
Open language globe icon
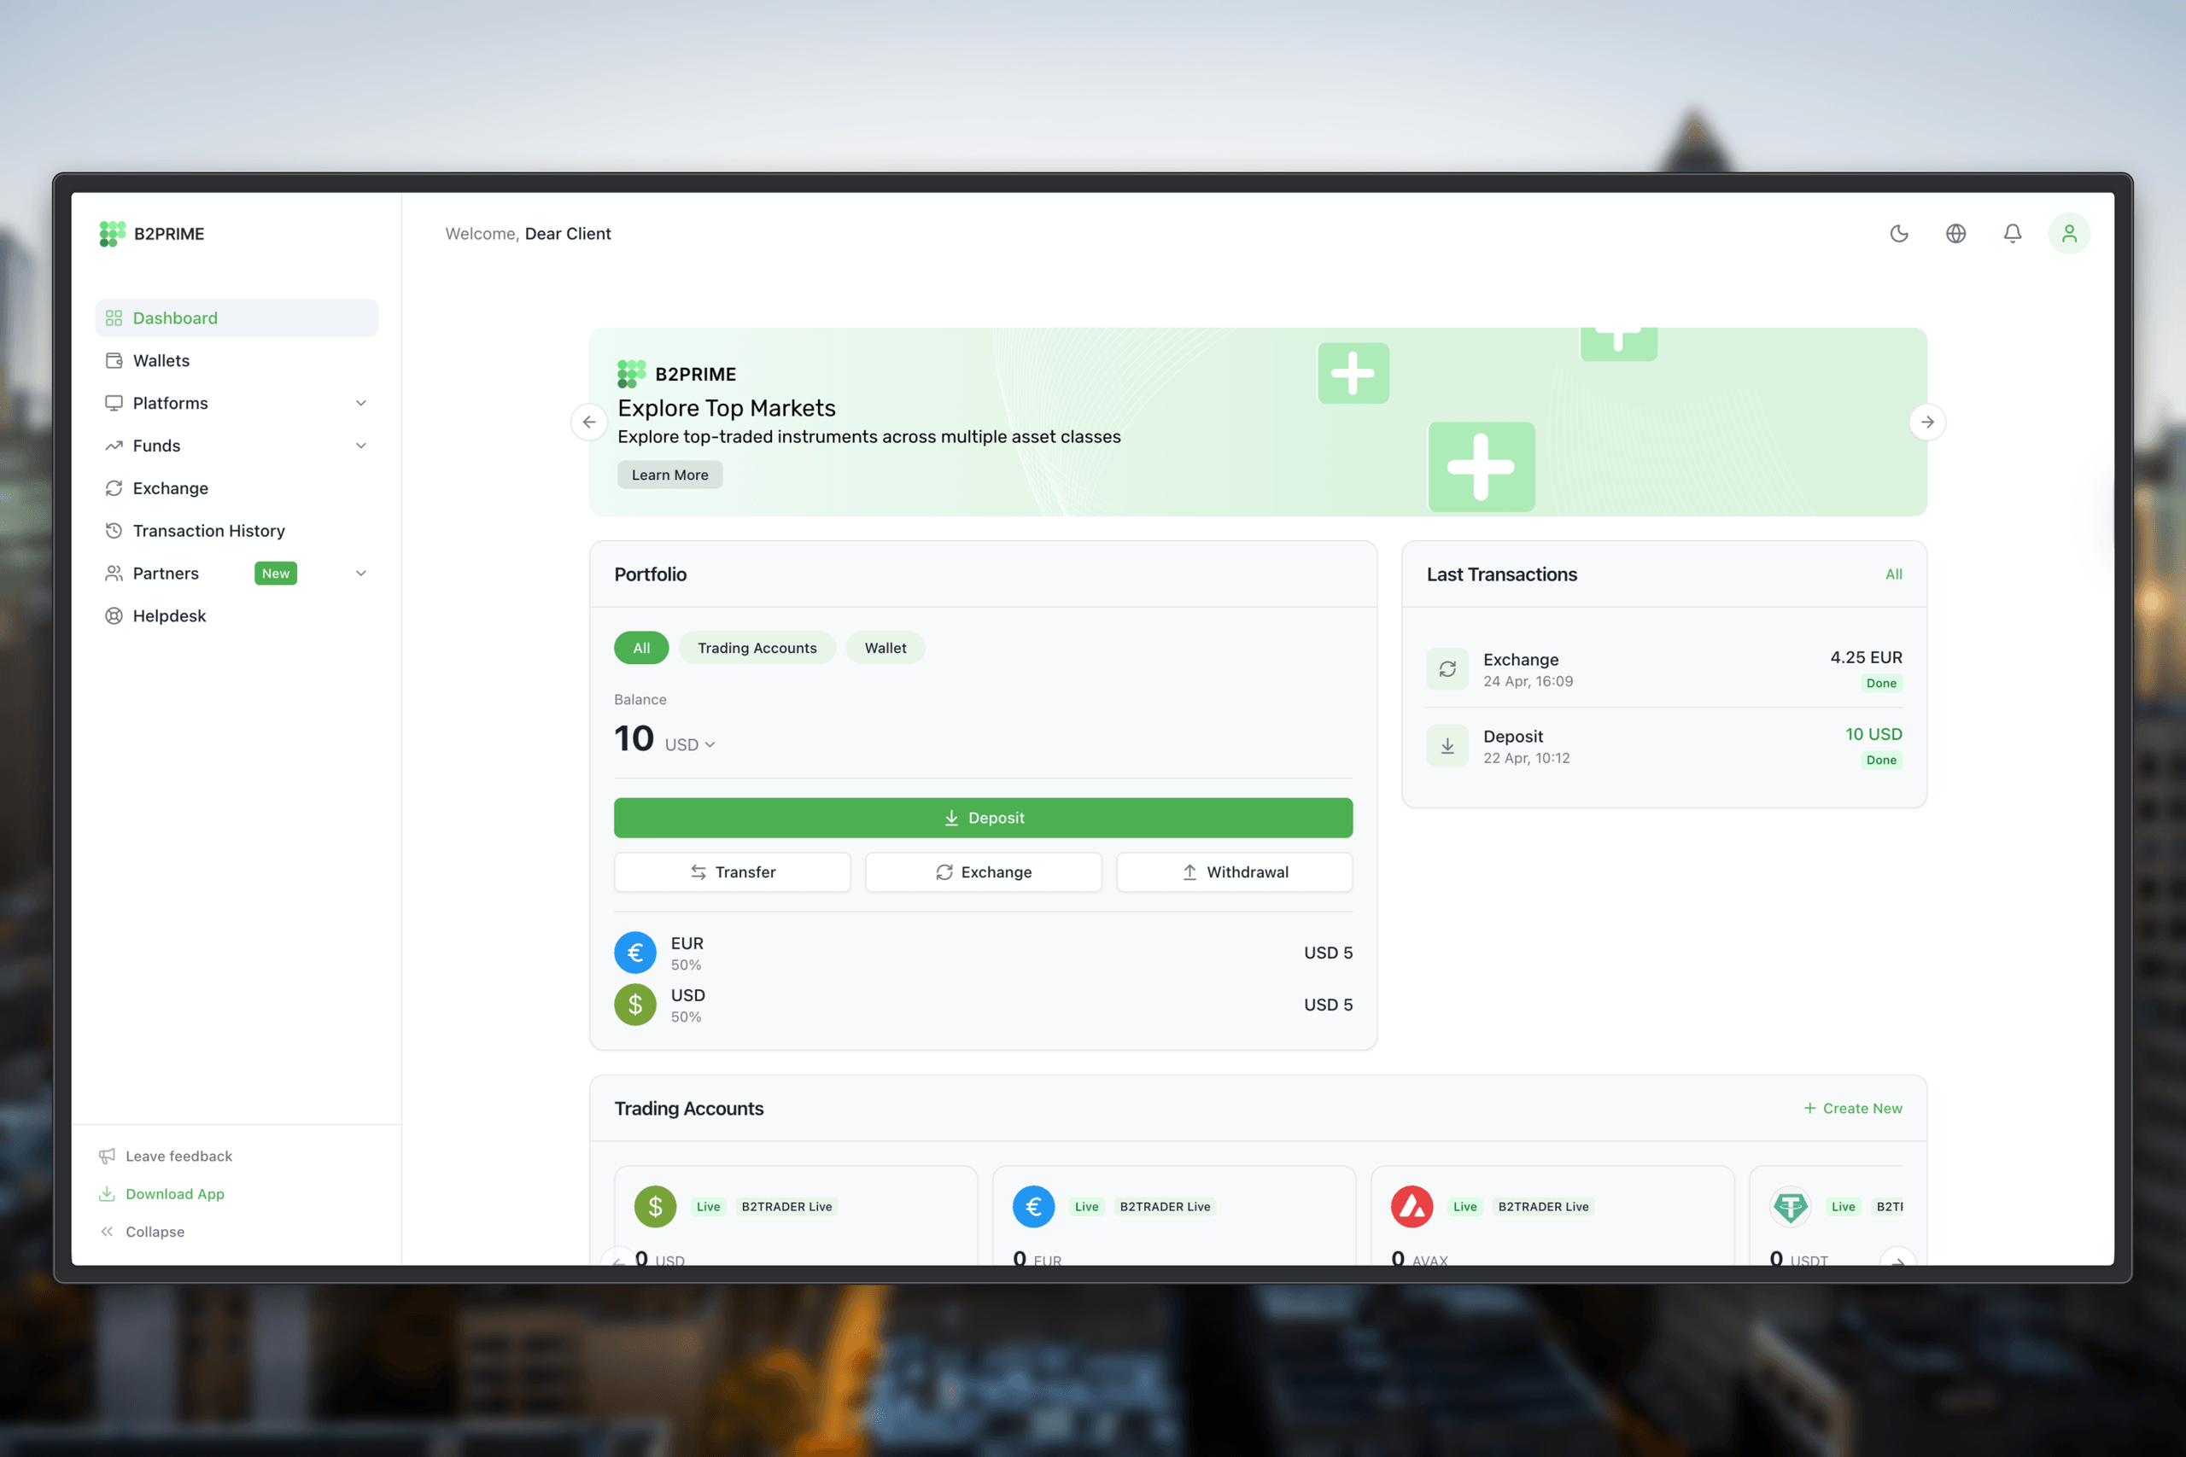tap(1955, 233)
